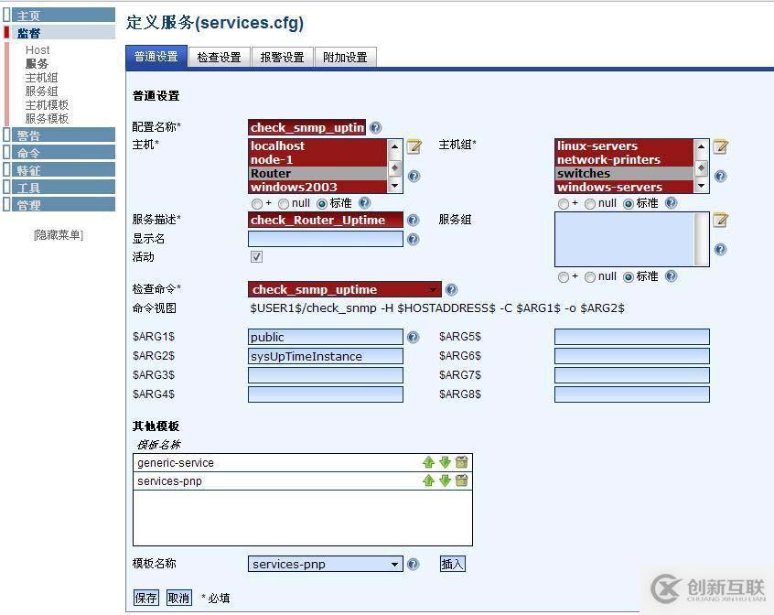774x615 pixels.
Task: Click the edit icon beside the 主机组 list
Action: coord(720,146)
